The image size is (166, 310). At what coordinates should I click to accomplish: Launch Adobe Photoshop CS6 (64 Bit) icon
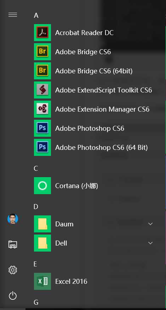tap(42, 147)
